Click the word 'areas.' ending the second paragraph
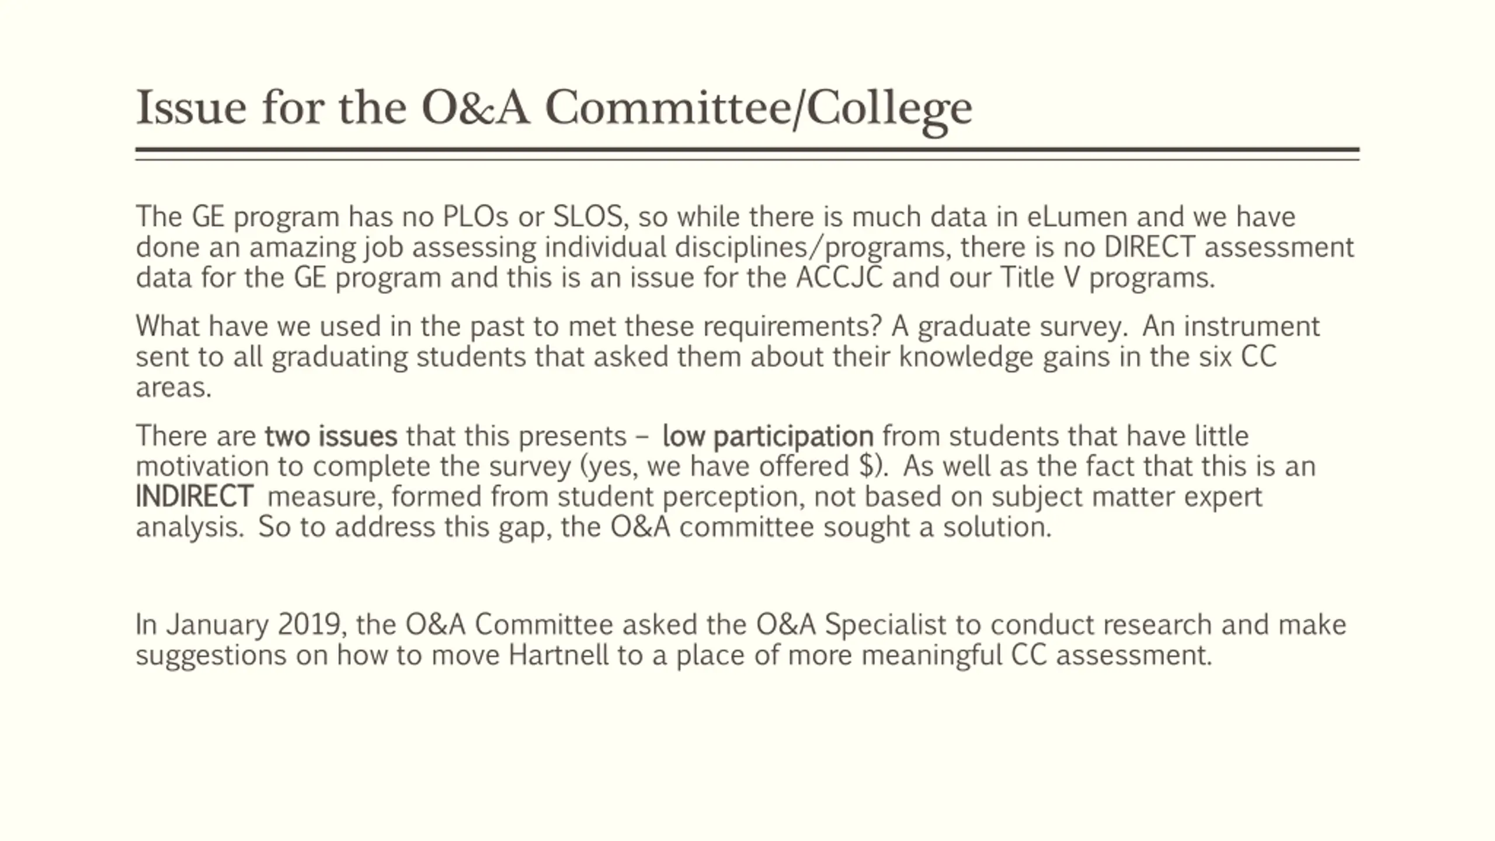The width and height of the screenshot is (1495, 841). click(173, 387)
